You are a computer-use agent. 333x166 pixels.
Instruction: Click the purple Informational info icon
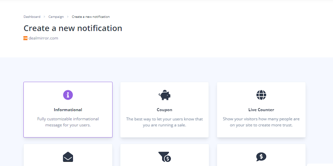[x=68, y=95]
